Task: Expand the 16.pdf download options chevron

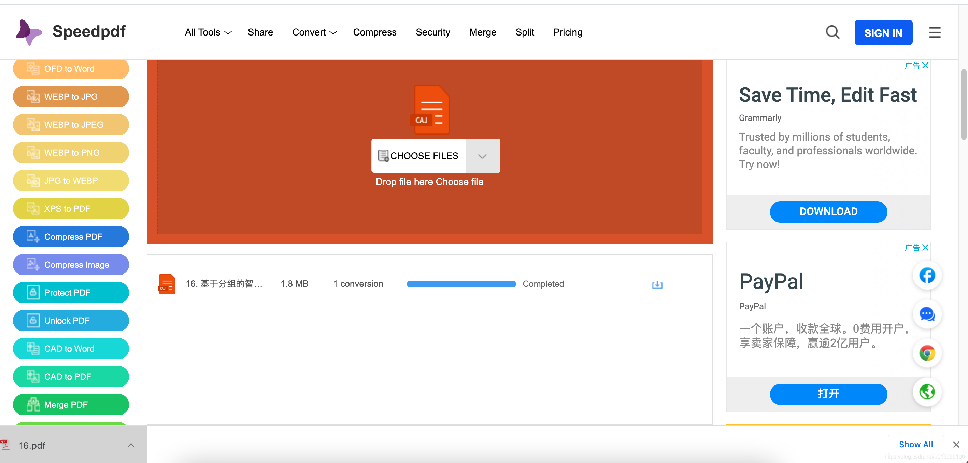Action: coord(131,445)
